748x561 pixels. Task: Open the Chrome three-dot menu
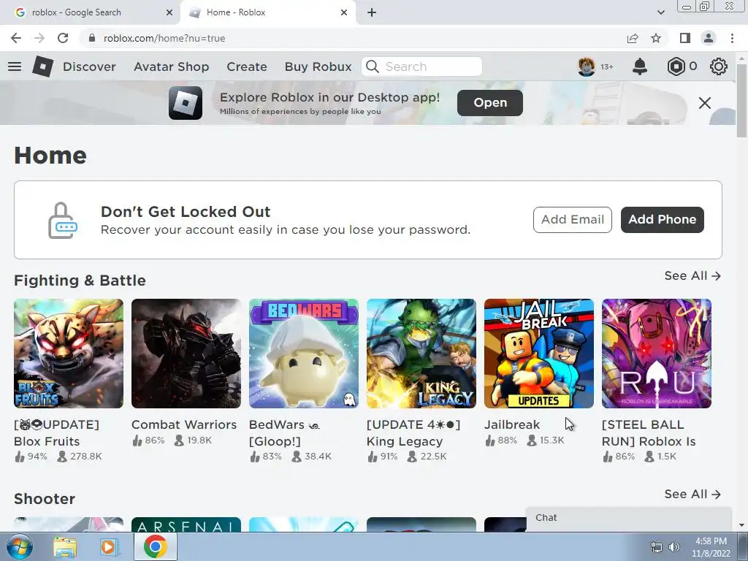click(732, 38)
